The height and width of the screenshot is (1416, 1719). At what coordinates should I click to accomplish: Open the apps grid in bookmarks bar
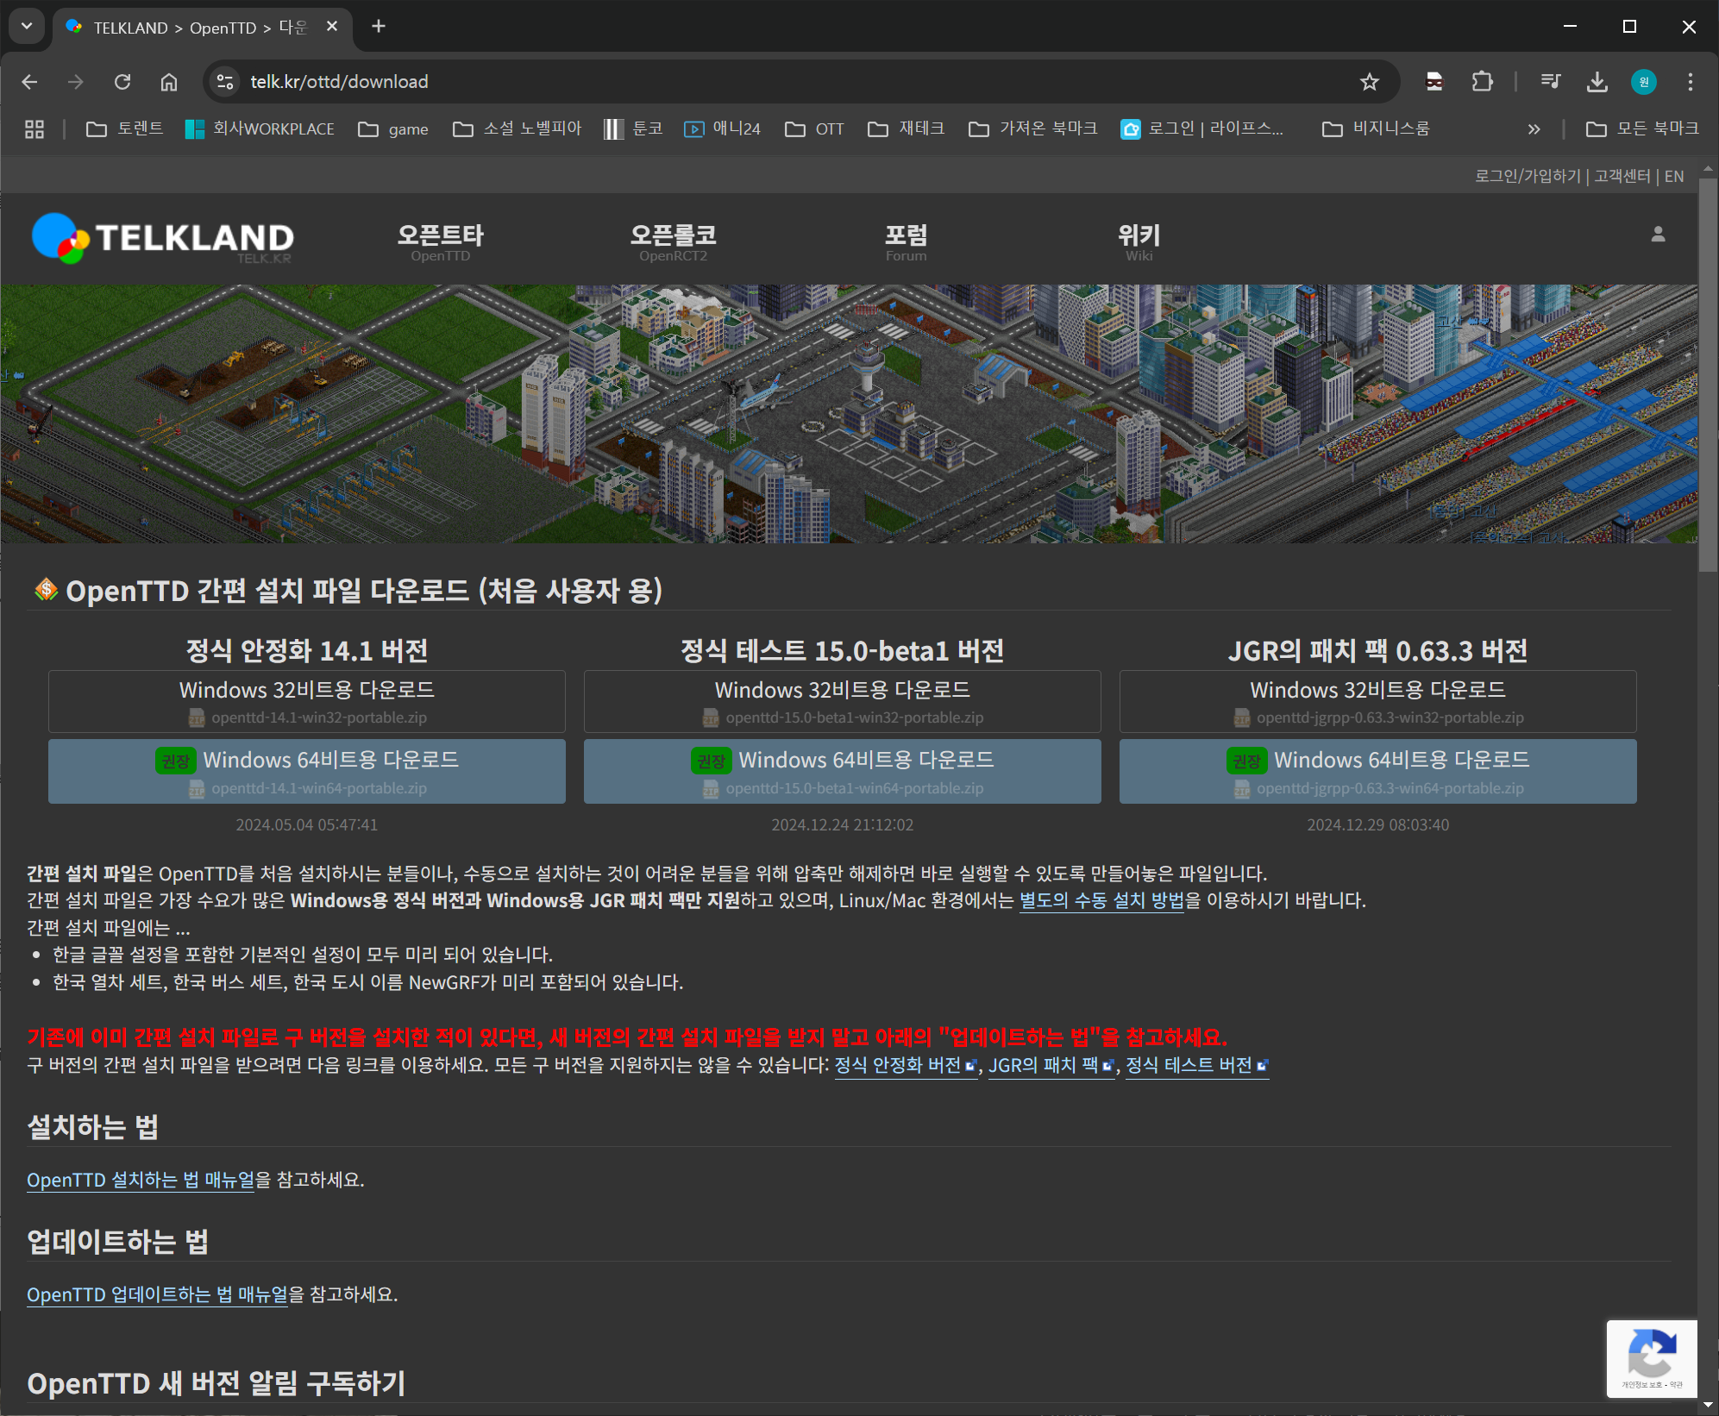(x=35, y=129)
